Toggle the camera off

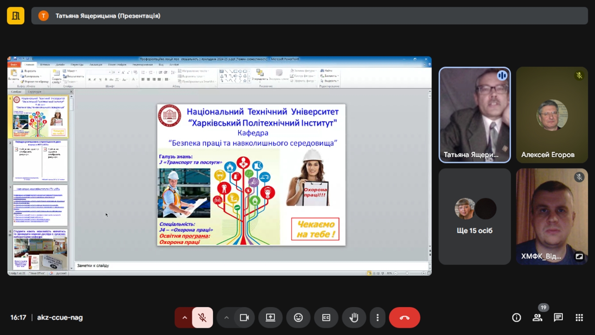[x=244, y=318]
